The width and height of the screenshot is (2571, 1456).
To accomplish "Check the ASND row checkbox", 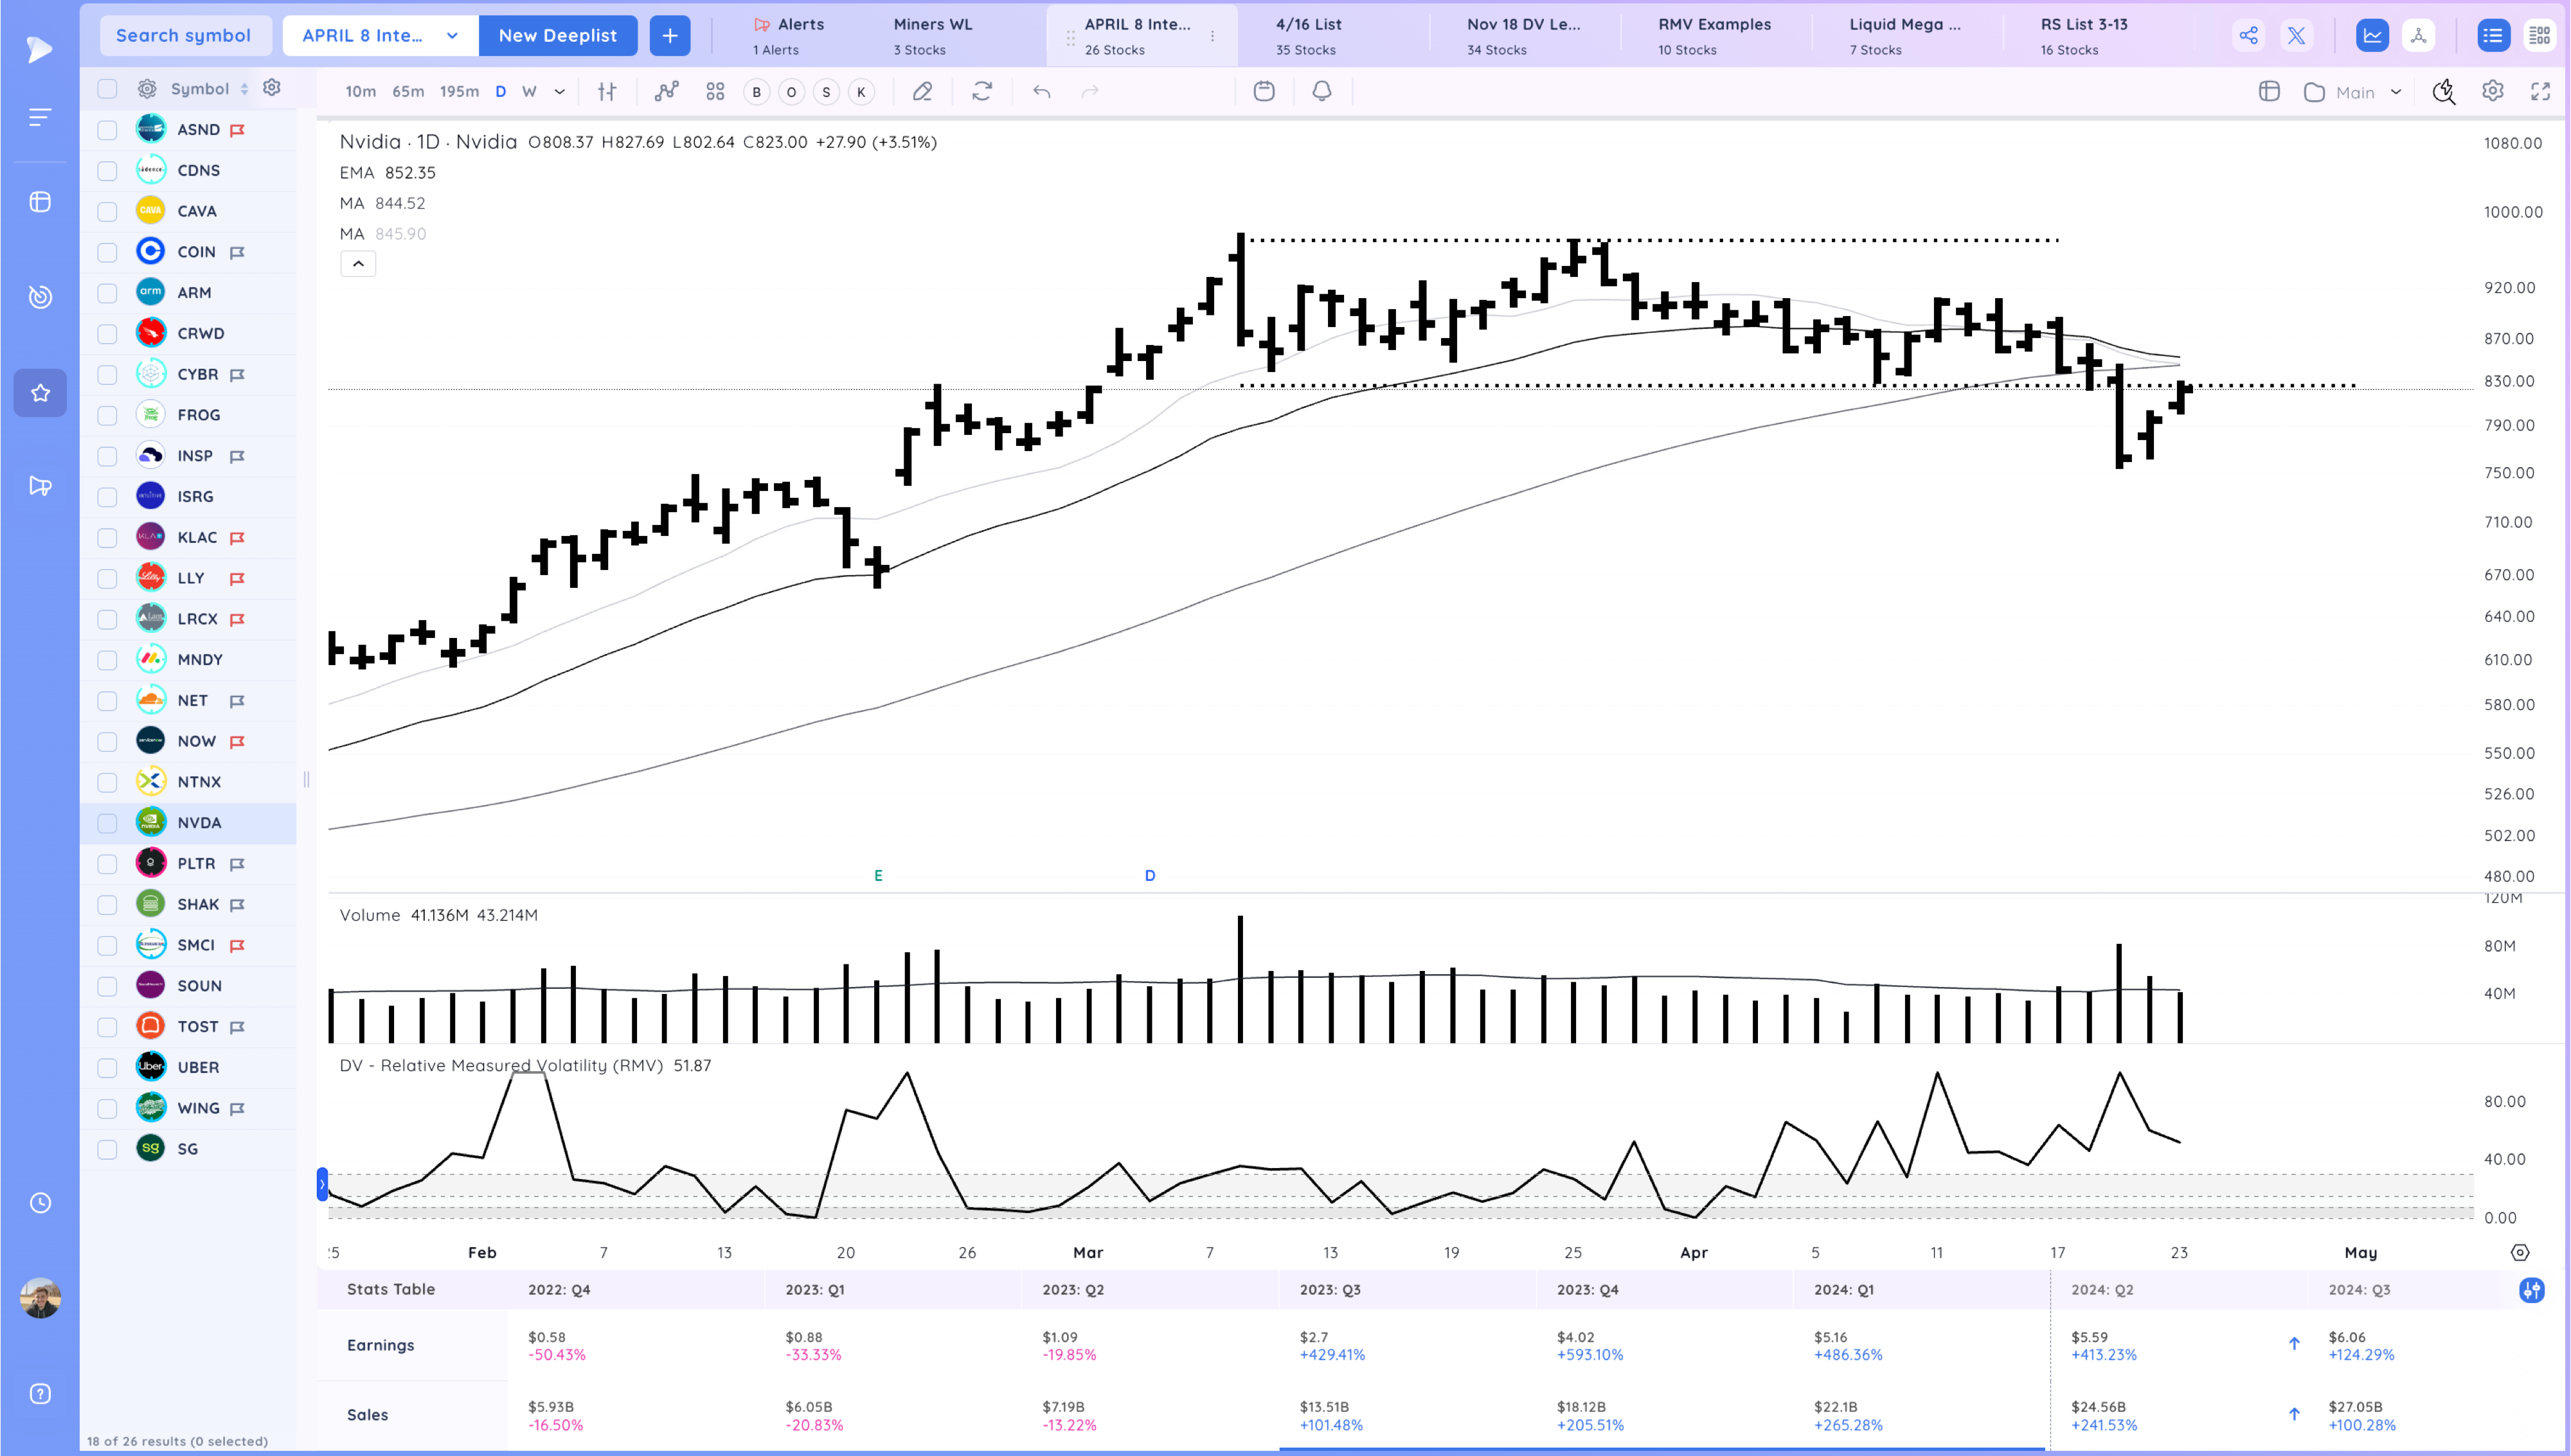I will click(x=107, y=130).
